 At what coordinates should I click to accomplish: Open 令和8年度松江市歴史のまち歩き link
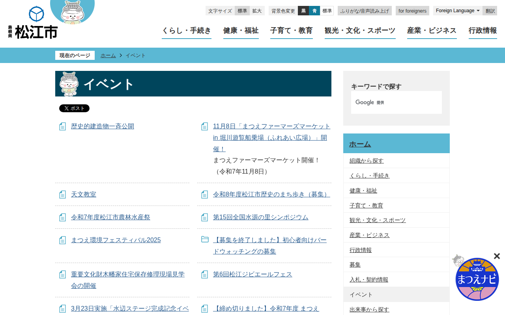point(271,195)
